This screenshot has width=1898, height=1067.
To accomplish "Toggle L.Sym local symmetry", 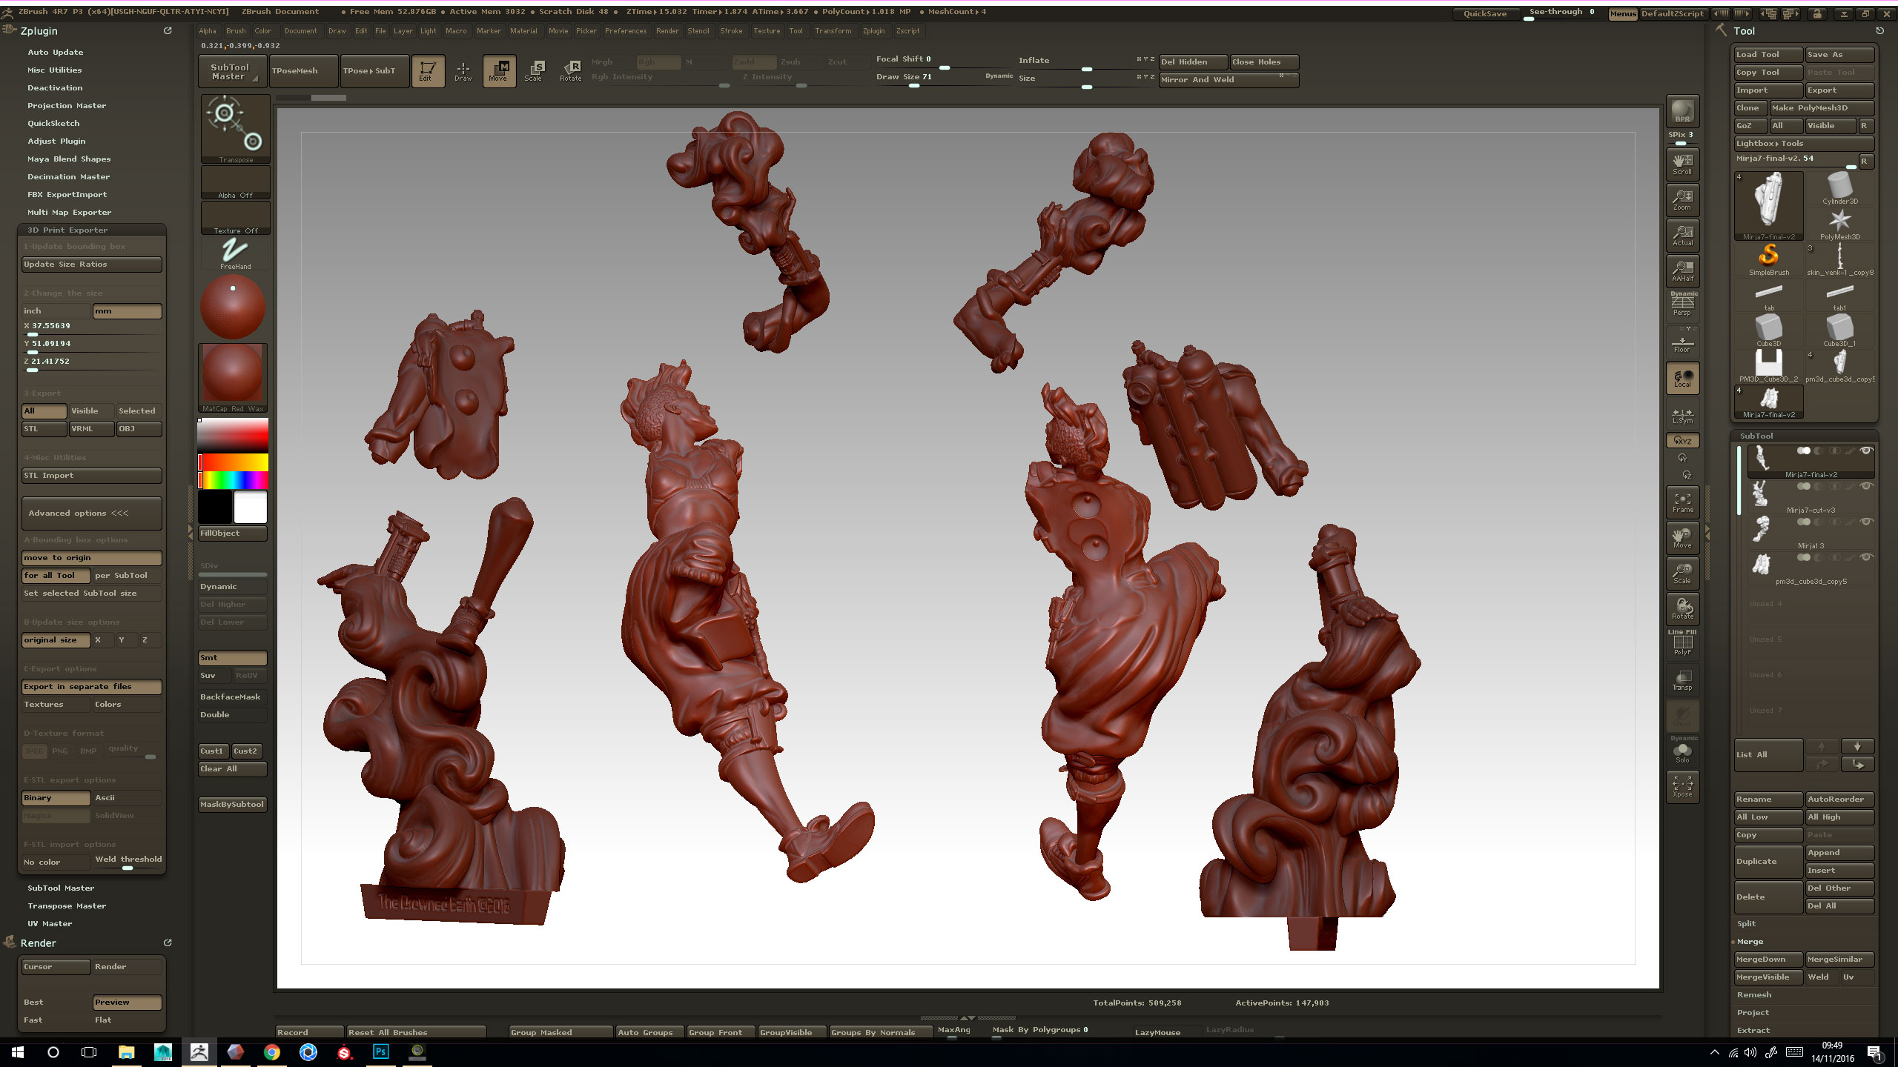I will (x=1682, y=414).
